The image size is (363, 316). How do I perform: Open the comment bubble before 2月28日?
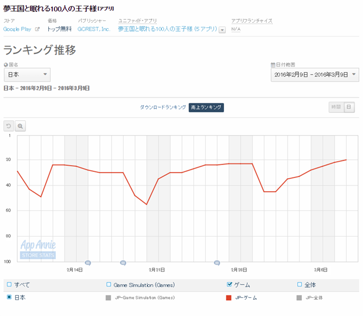217,263
